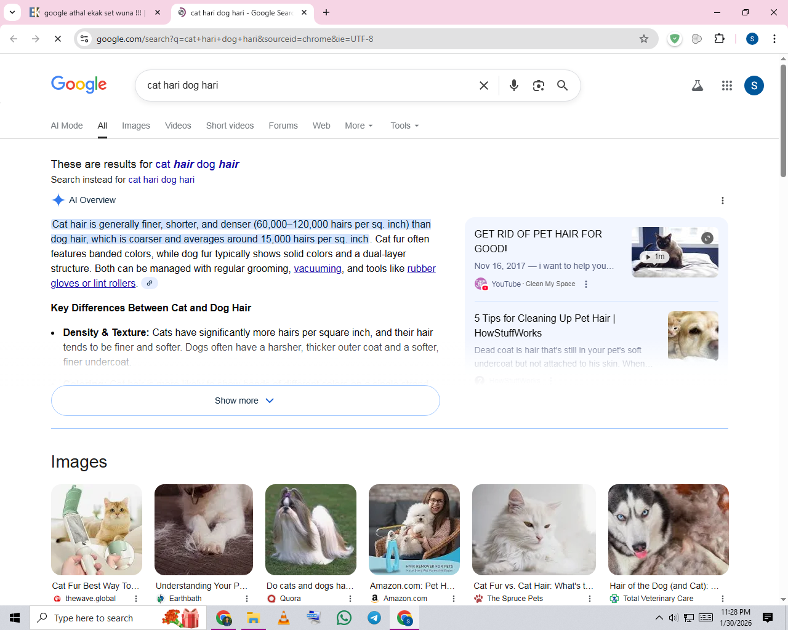Open the Chrome extensions puzzle icon
This screenshot has height=630, width=788.
click(x=720, y=39)
